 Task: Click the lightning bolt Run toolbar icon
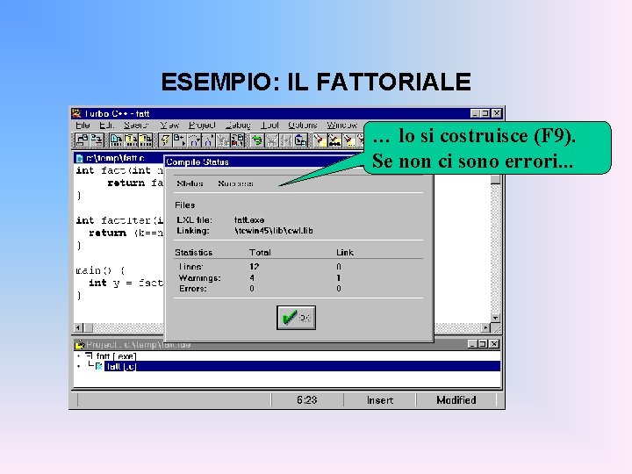pyautogui.click(x=165, y=140)
